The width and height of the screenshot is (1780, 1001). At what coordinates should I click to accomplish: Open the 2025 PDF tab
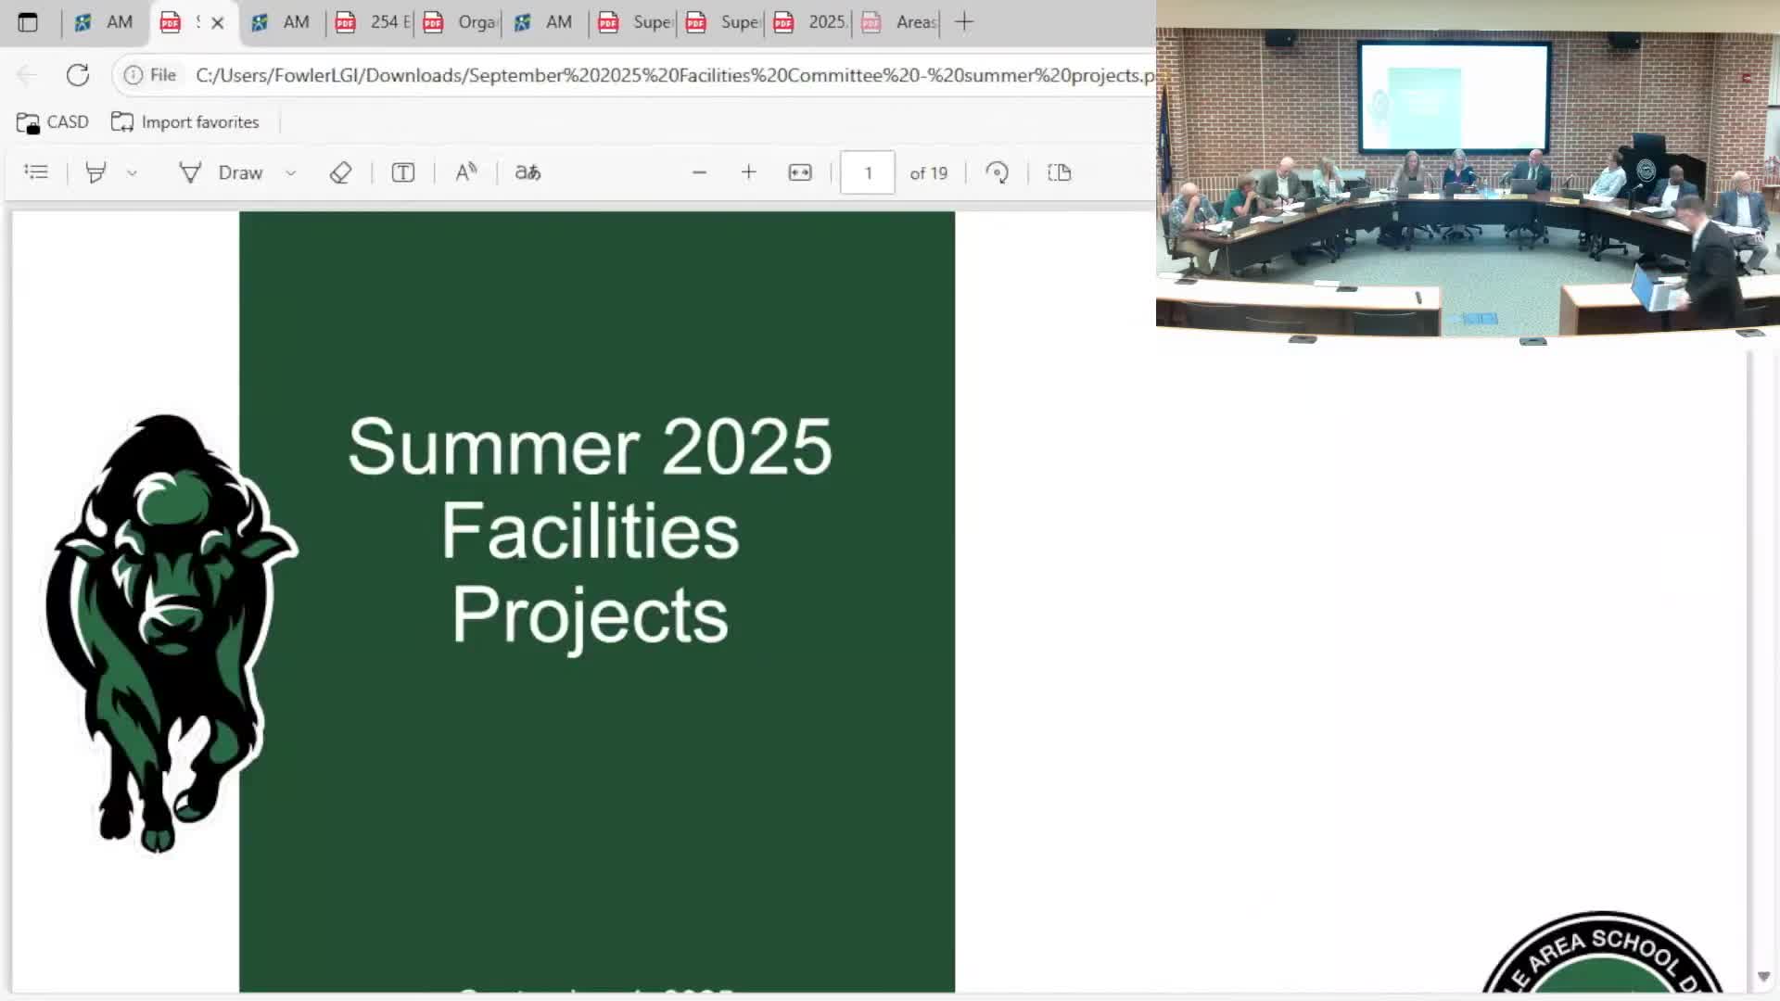[808, 22]
